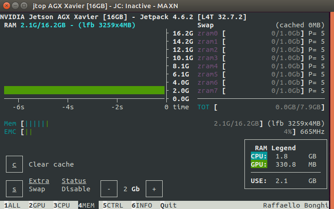334x209 pixels.
Task: Click the GPU legend color swatch
Action: tap(259, 164)
